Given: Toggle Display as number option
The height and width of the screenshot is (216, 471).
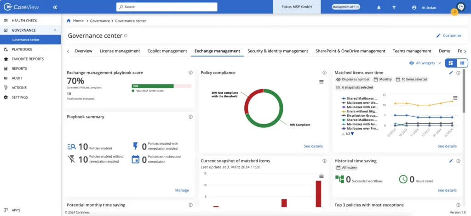Looking at the screenshot, I should pyautogui.click(x=353, y=80).
